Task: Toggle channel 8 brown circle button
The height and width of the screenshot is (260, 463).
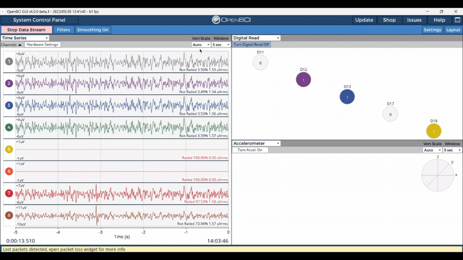Action: [x=9, y=215]
